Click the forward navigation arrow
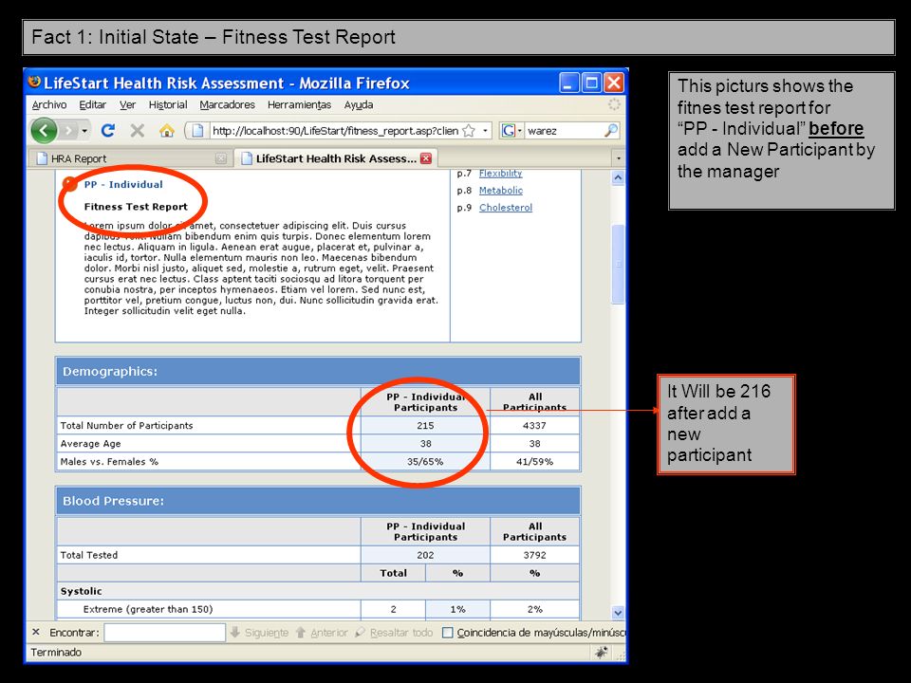 pyautogui.click(x=69, y=131)
